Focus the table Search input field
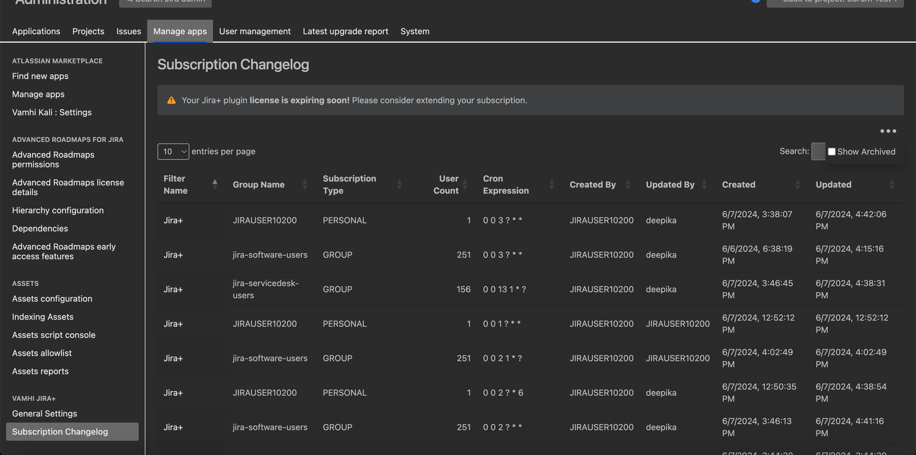The image size is (916, 455). [x=818, y=151]
